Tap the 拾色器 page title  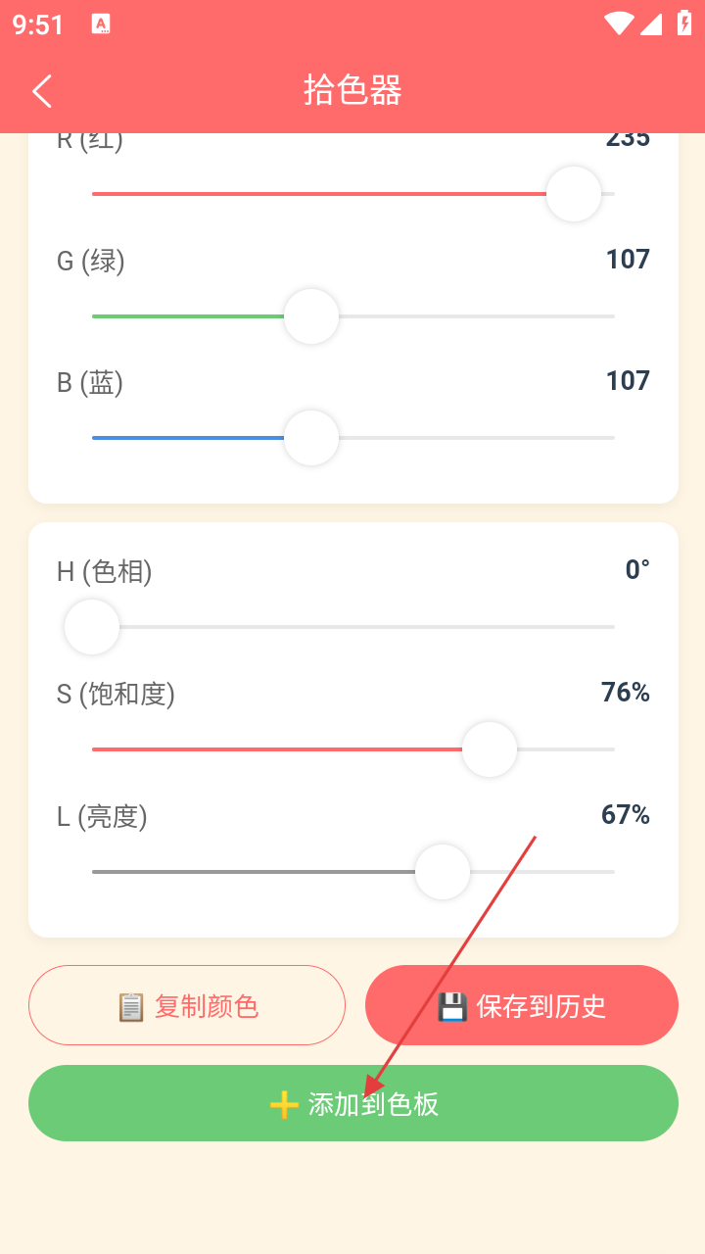[352, 90]
